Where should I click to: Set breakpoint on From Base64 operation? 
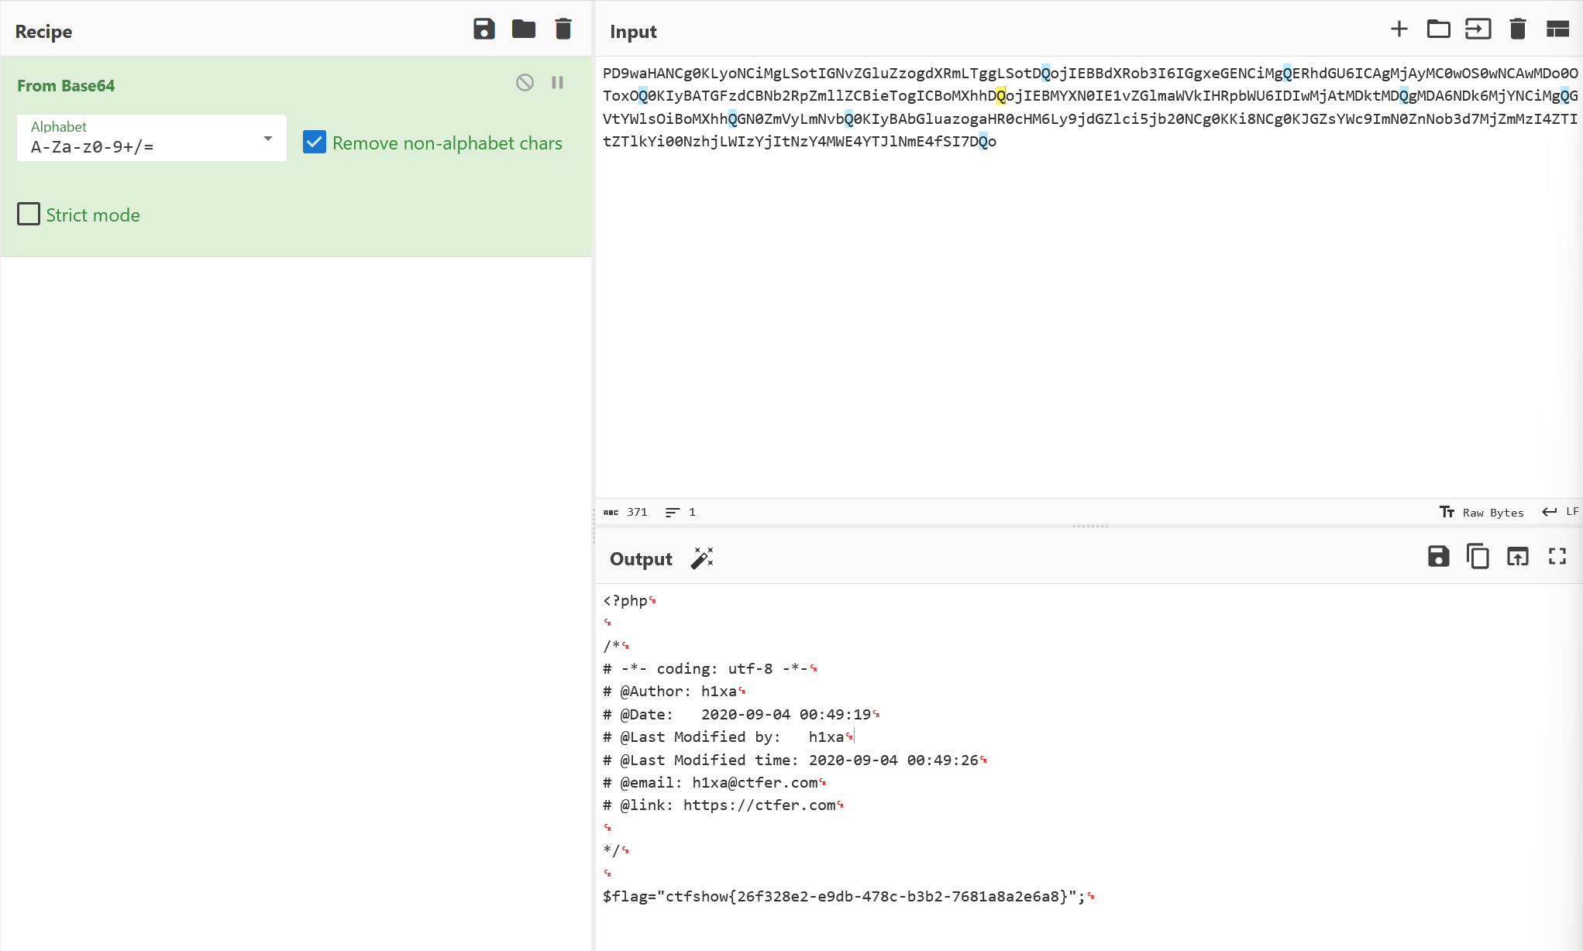557,83
